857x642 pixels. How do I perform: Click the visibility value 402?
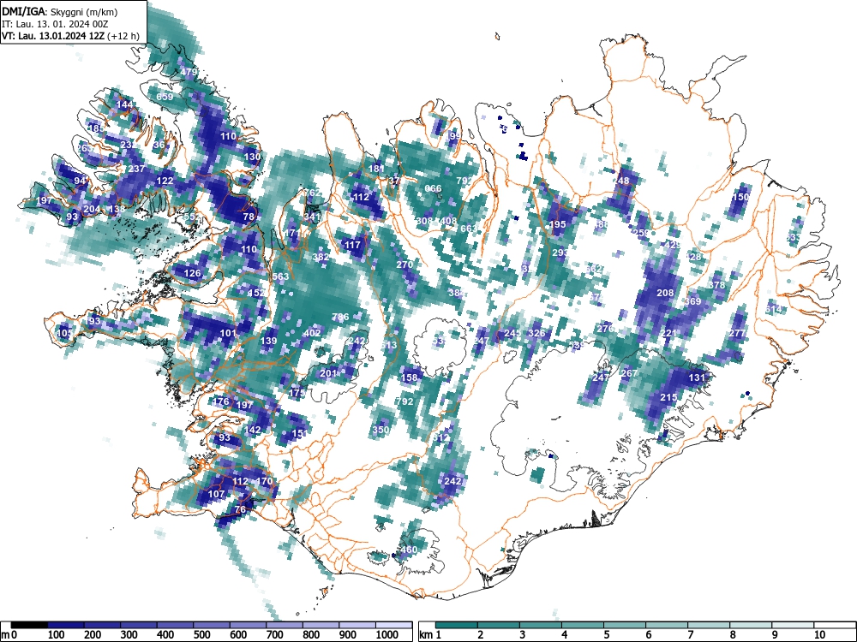coord(312,333)
